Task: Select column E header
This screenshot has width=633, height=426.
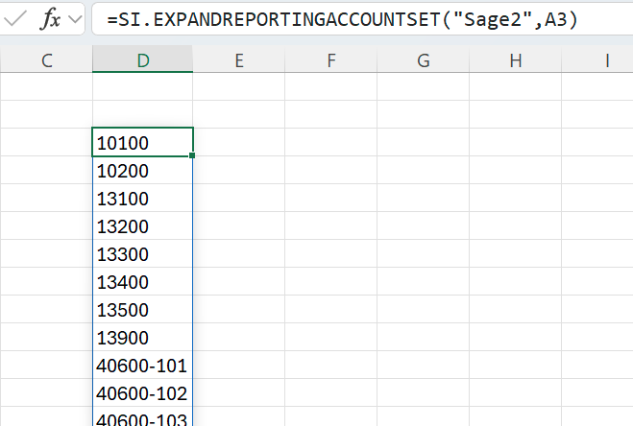Action: coord(238,60)
